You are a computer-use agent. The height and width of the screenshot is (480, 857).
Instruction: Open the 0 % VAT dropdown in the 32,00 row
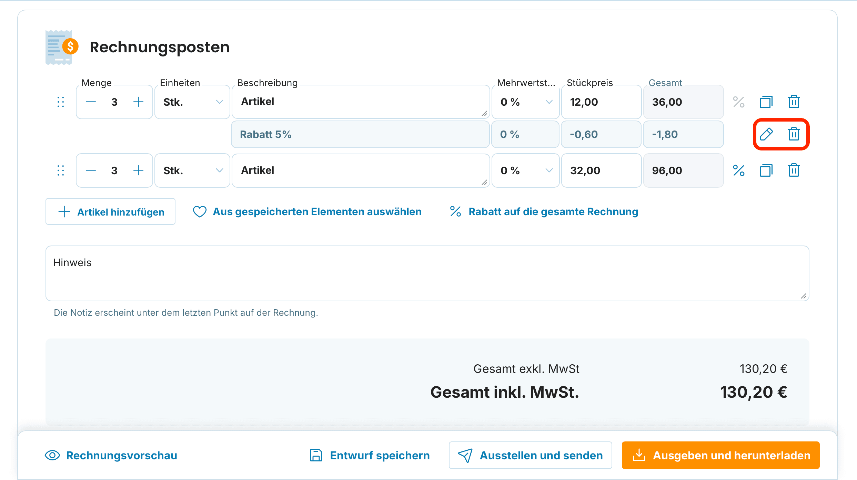tap(525, 170)
